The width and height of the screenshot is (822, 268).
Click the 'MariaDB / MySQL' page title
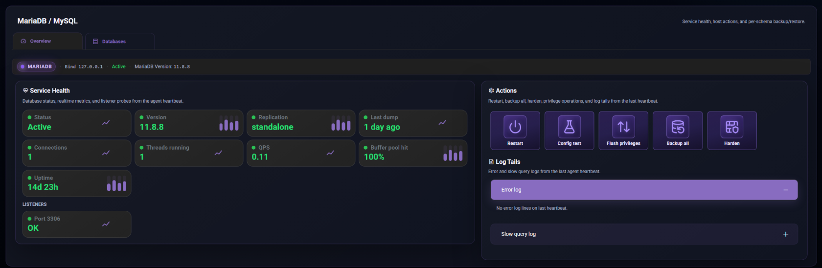click(47, 21)
